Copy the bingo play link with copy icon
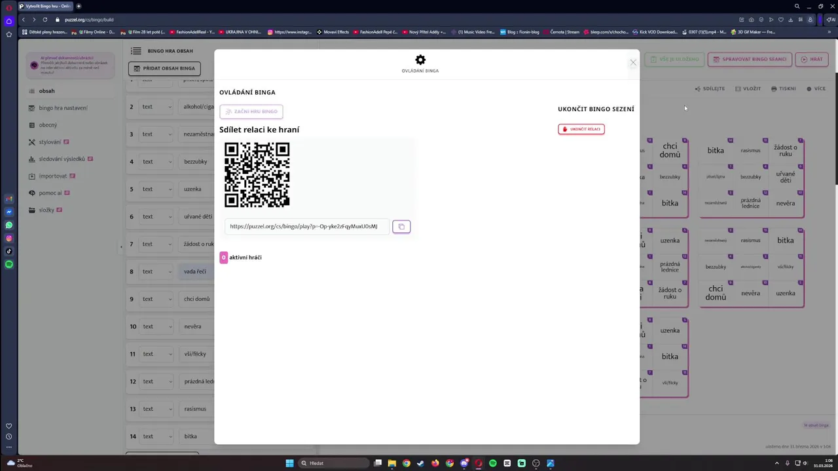The height and width of the screenshot is (471, 838). click(401, 226)
